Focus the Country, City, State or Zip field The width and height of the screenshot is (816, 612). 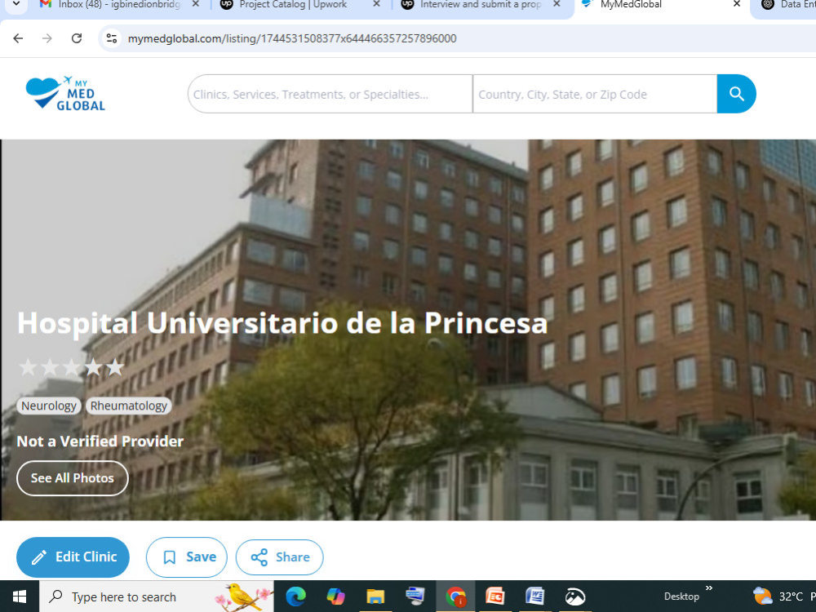tap(595, 94)
